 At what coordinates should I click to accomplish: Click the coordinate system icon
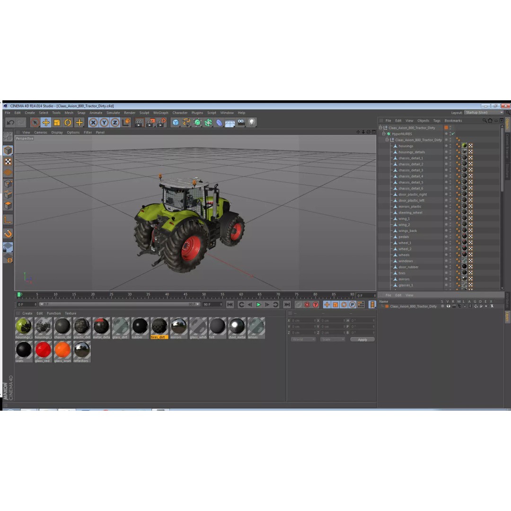(x=126, y=123)
